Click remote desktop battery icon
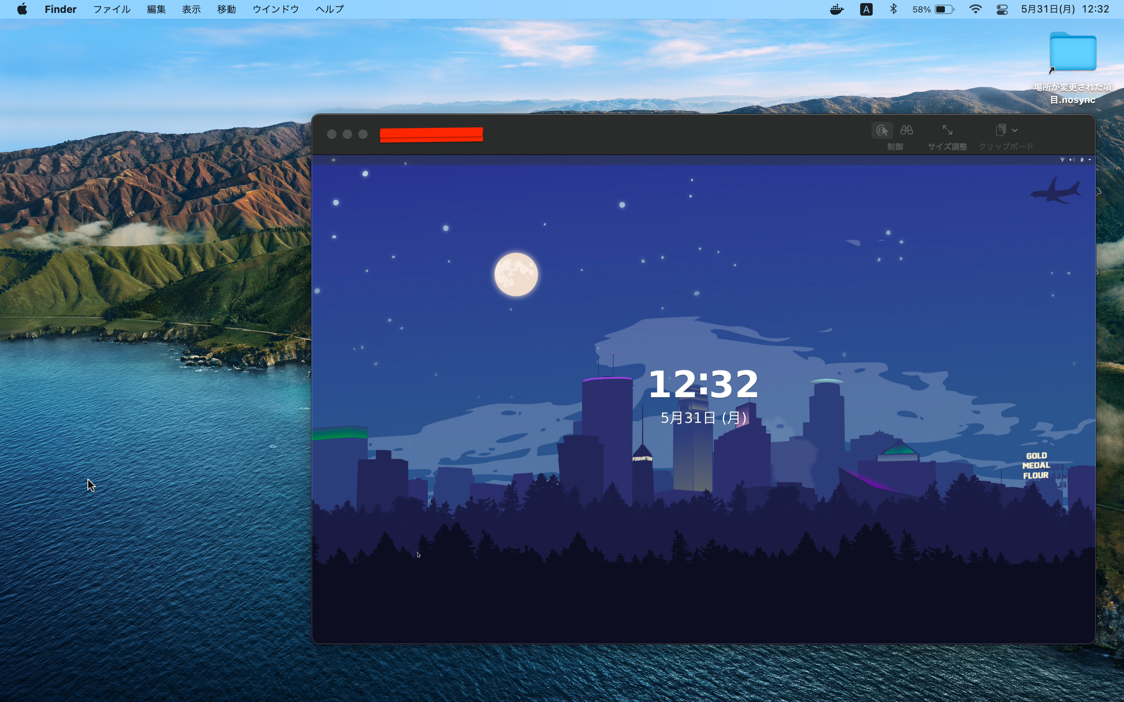Viewport: 1124px width, 702px height. point(1082,160)
